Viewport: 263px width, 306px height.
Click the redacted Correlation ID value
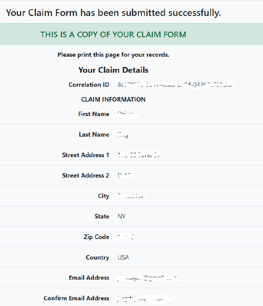point(175,85)
